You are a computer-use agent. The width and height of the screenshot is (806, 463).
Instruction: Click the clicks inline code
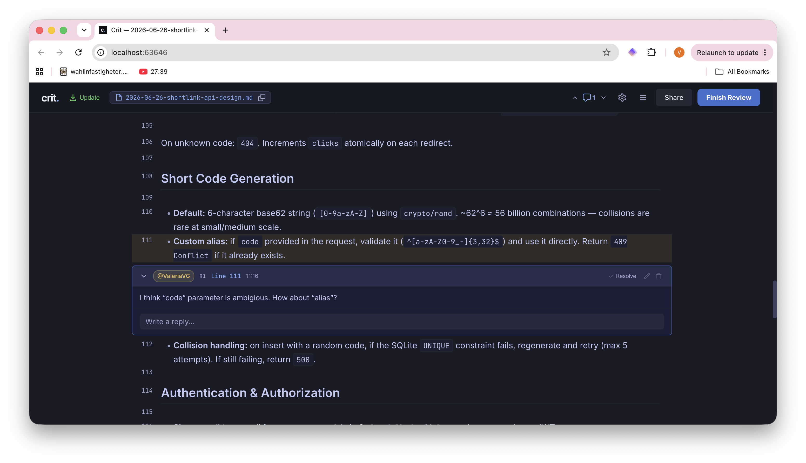(x=325, y=144)
